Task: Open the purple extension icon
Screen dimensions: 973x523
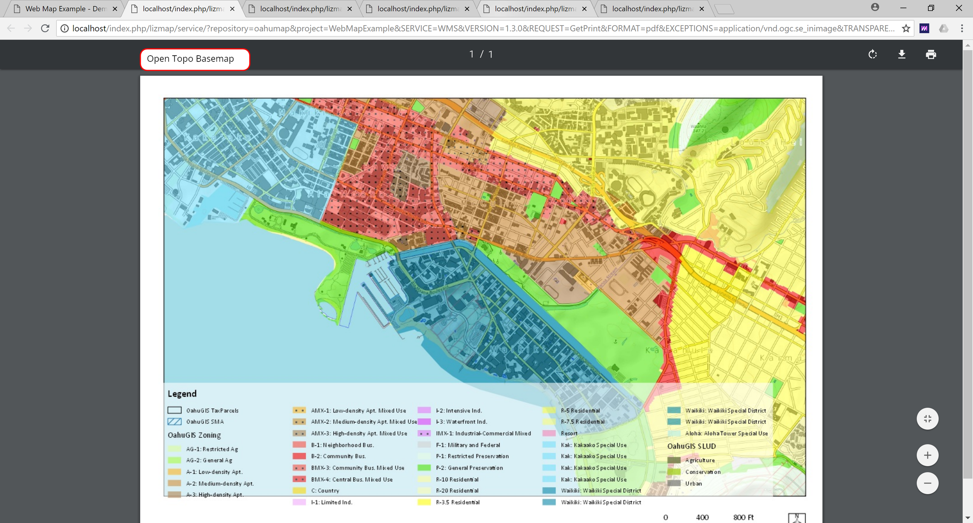Action: pos(924,28)
